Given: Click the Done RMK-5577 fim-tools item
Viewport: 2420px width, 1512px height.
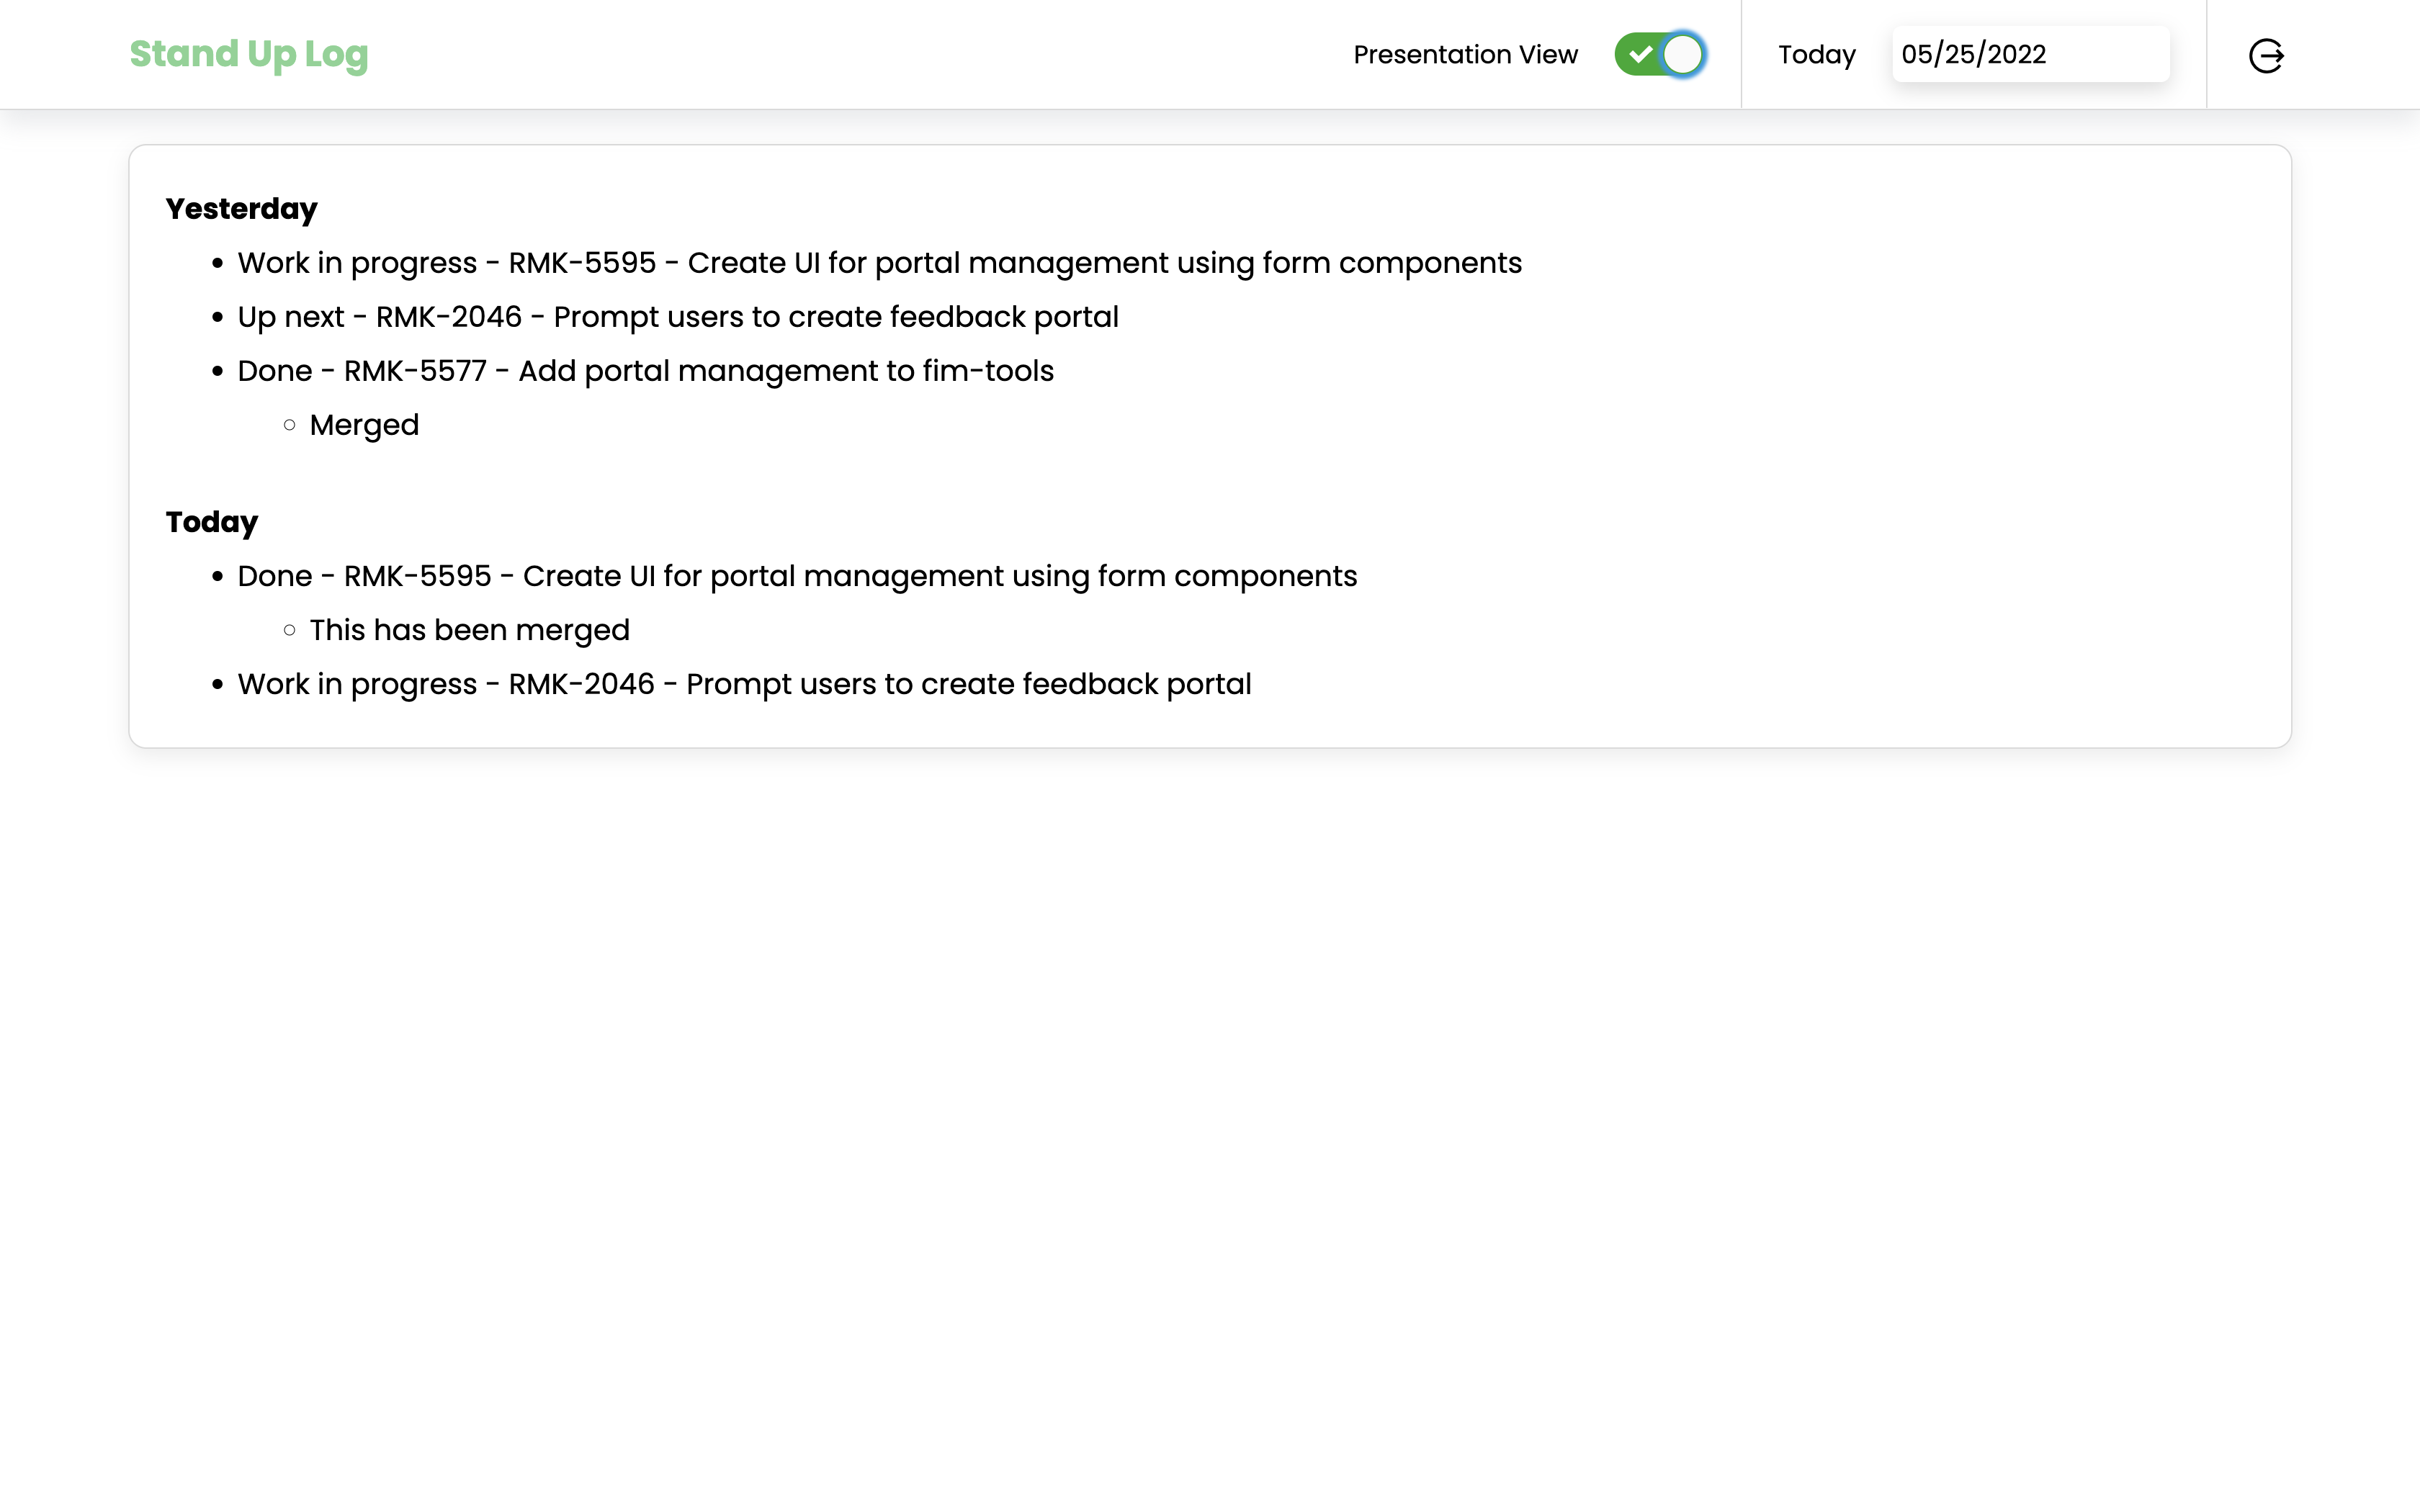Looking at the screenshot, I should (x=645, y=371).
